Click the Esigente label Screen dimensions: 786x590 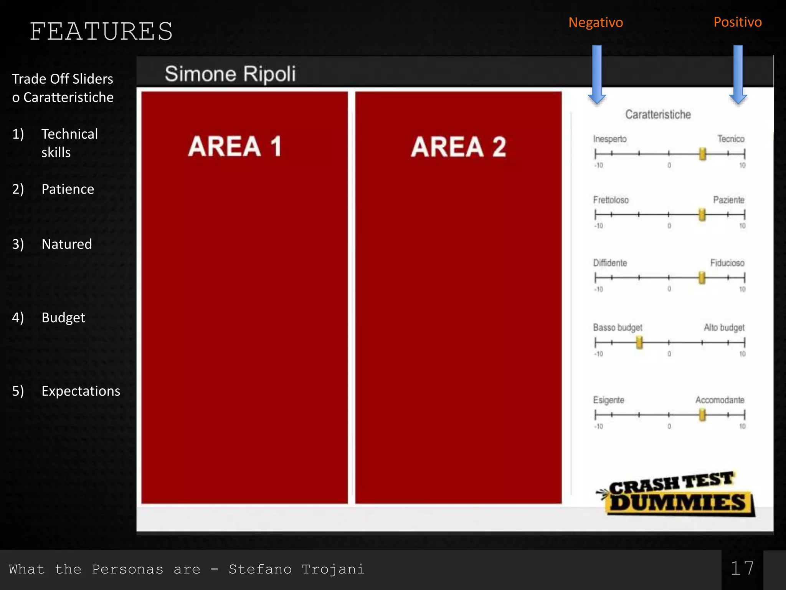(x=609, y=400)
